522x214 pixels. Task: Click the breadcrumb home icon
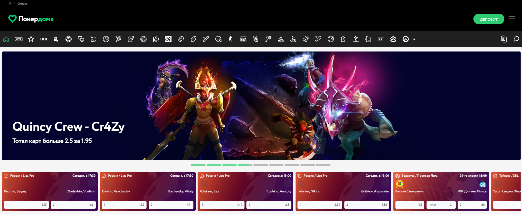tap(10, 3)
